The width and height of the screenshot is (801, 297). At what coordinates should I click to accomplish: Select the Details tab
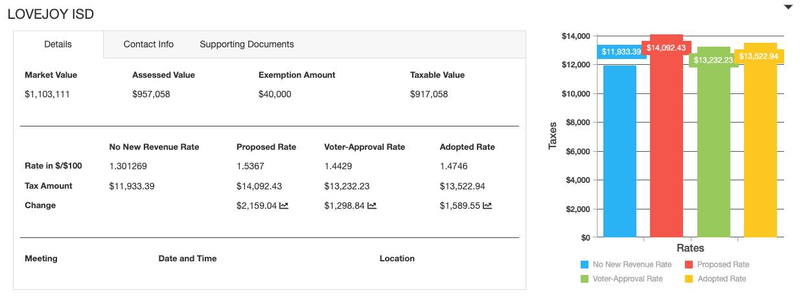click(x=58, y=44)
